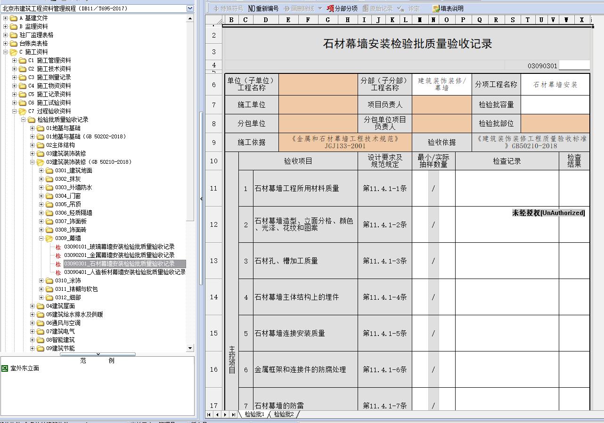Expand the C1 施工管理资料 node

pos(15,60)
